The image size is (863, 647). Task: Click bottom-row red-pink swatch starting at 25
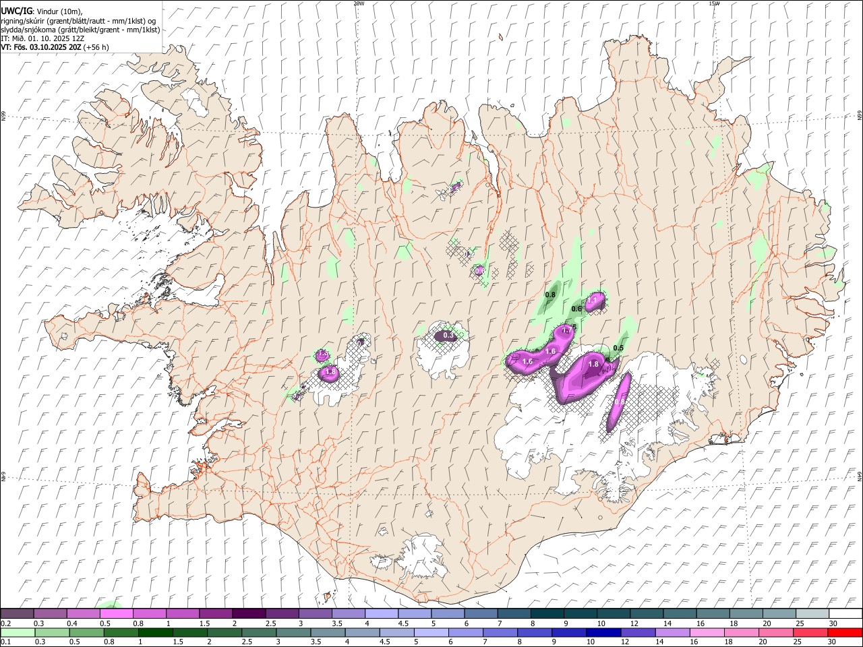coord(810,632)
